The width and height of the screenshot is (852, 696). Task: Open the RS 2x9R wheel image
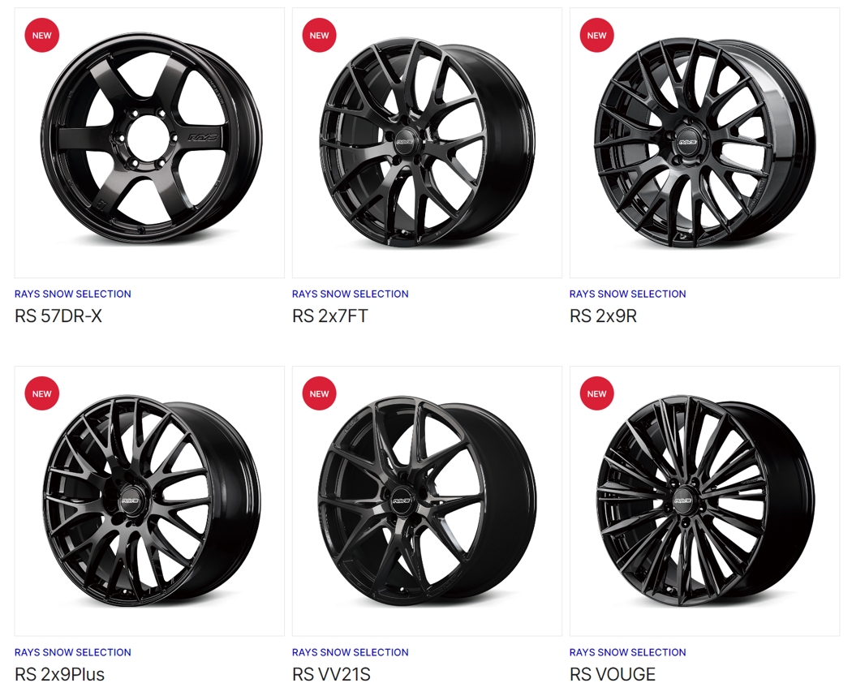(x=705, y=143)
